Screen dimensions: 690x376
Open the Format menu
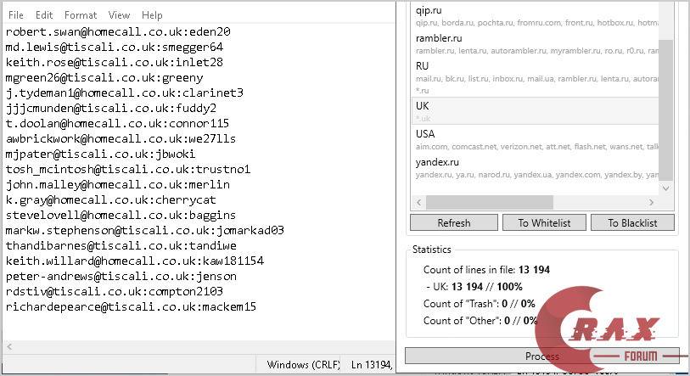pos(81,15)
